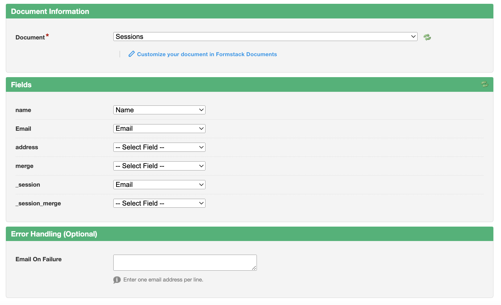501x305 pixels.
Task: Expand the address Select Field dropdown
Action: [x=159, y=147]
